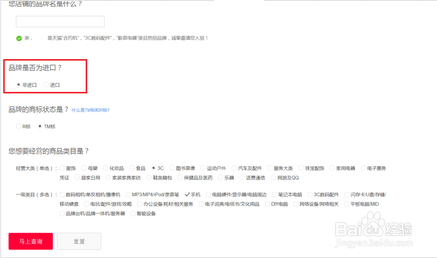The width and height of the screenshot is (437, 258).
Task: Select 保健品及医药 as main category
Action: click(180, 178)
